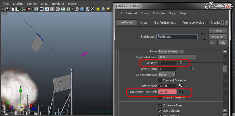Image resolution: width=235 pixels, height=116 pixels.
Task: Toggle the 2D pan/zoom icon
Action: (x=28, y=9)
